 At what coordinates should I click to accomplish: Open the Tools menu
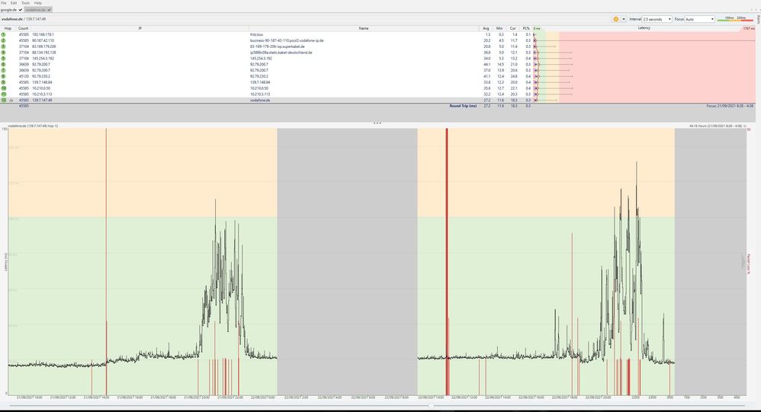[25, 3]
